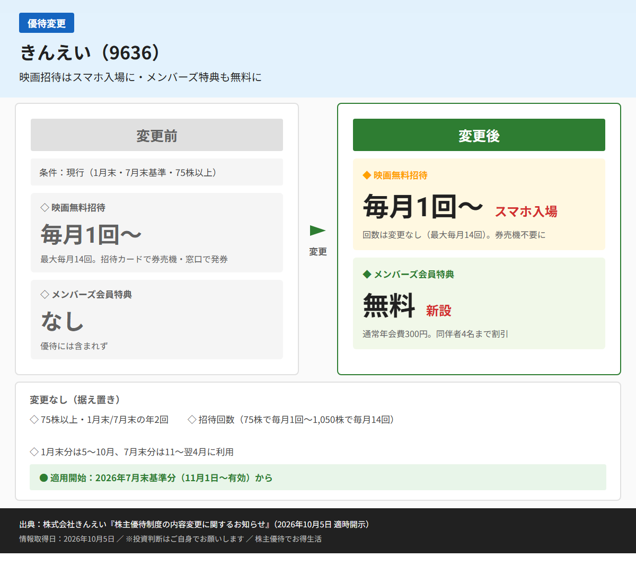This screenshot has width=636, height=566.
Task: Click 毎月1回〜 in the 変更後 card
Action: coord(423,206)
